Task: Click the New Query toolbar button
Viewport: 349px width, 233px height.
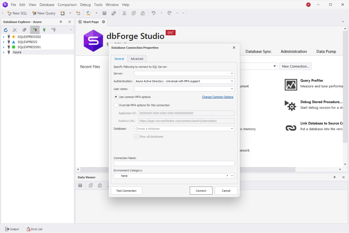Action: point(44,13)
